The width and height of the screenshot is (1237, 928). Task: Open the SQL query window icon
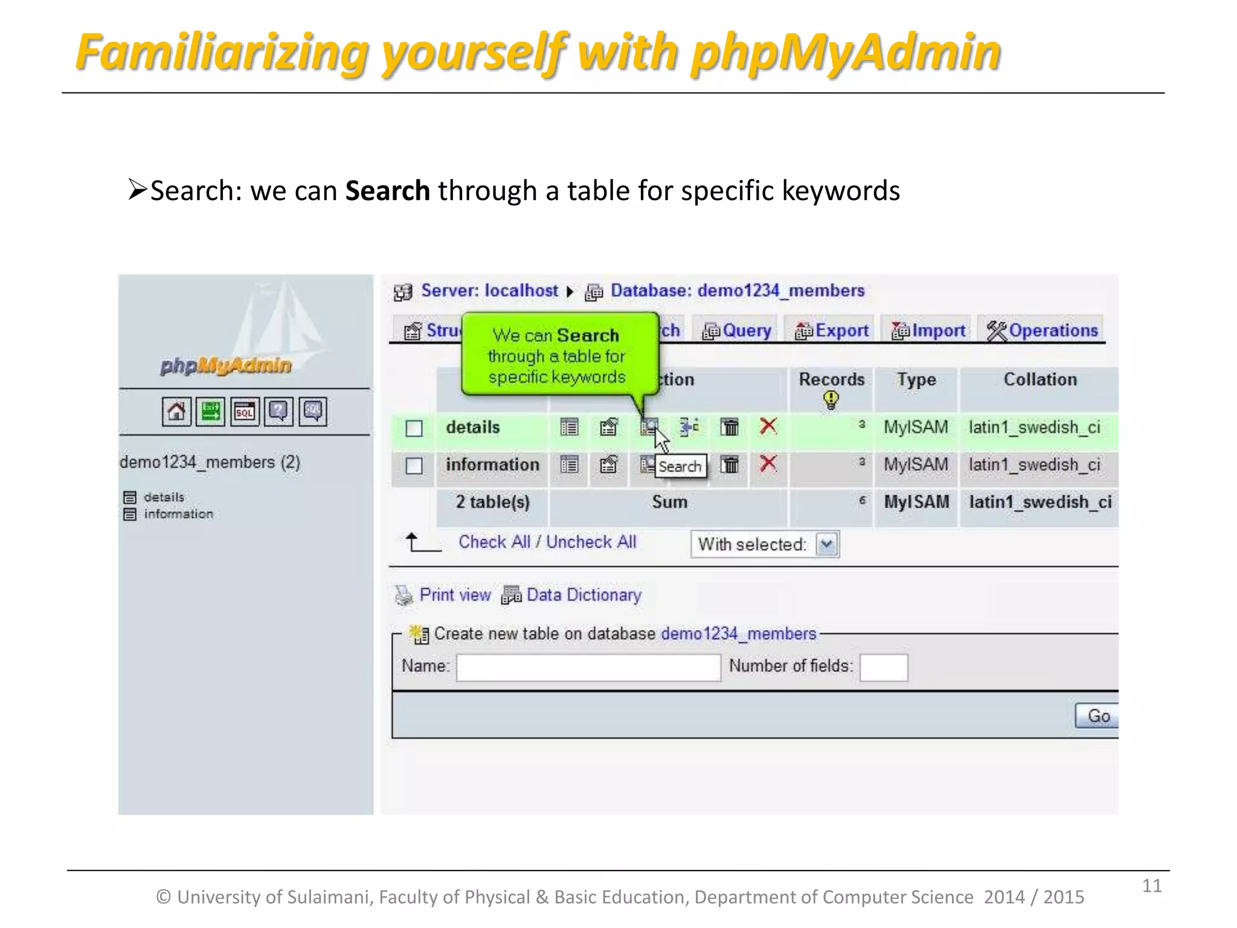pyautogui.click(x=245, y=411)
